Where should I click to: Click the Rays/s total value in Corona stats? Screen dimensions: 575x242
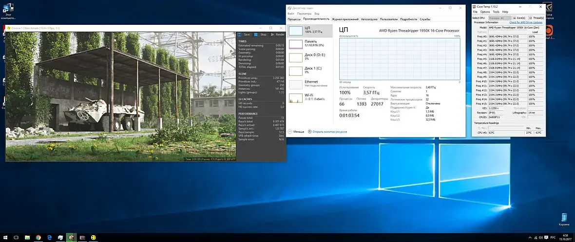(277, 121)
